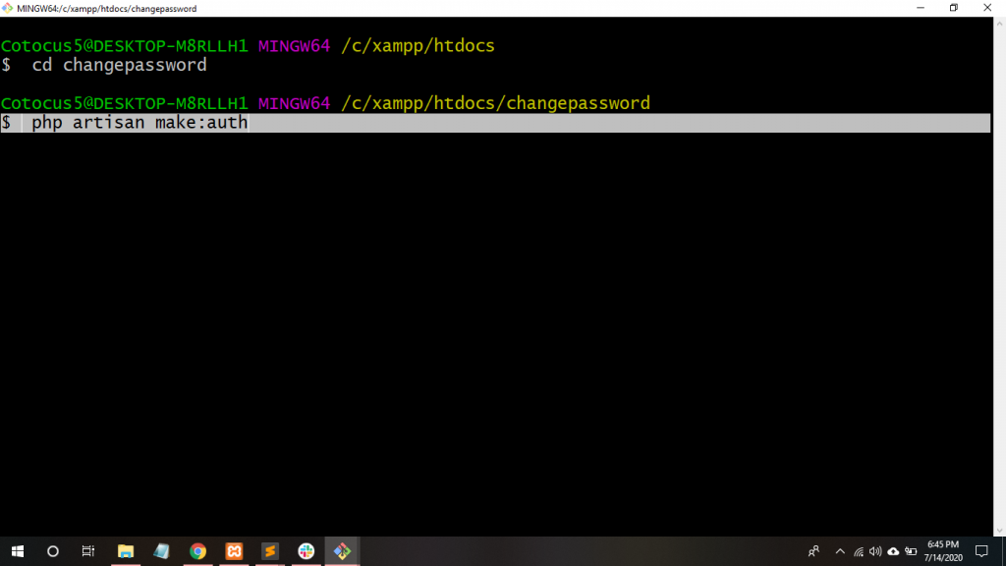Check battery status in system tray
1006x566 pixels.
tap(911, 551)
